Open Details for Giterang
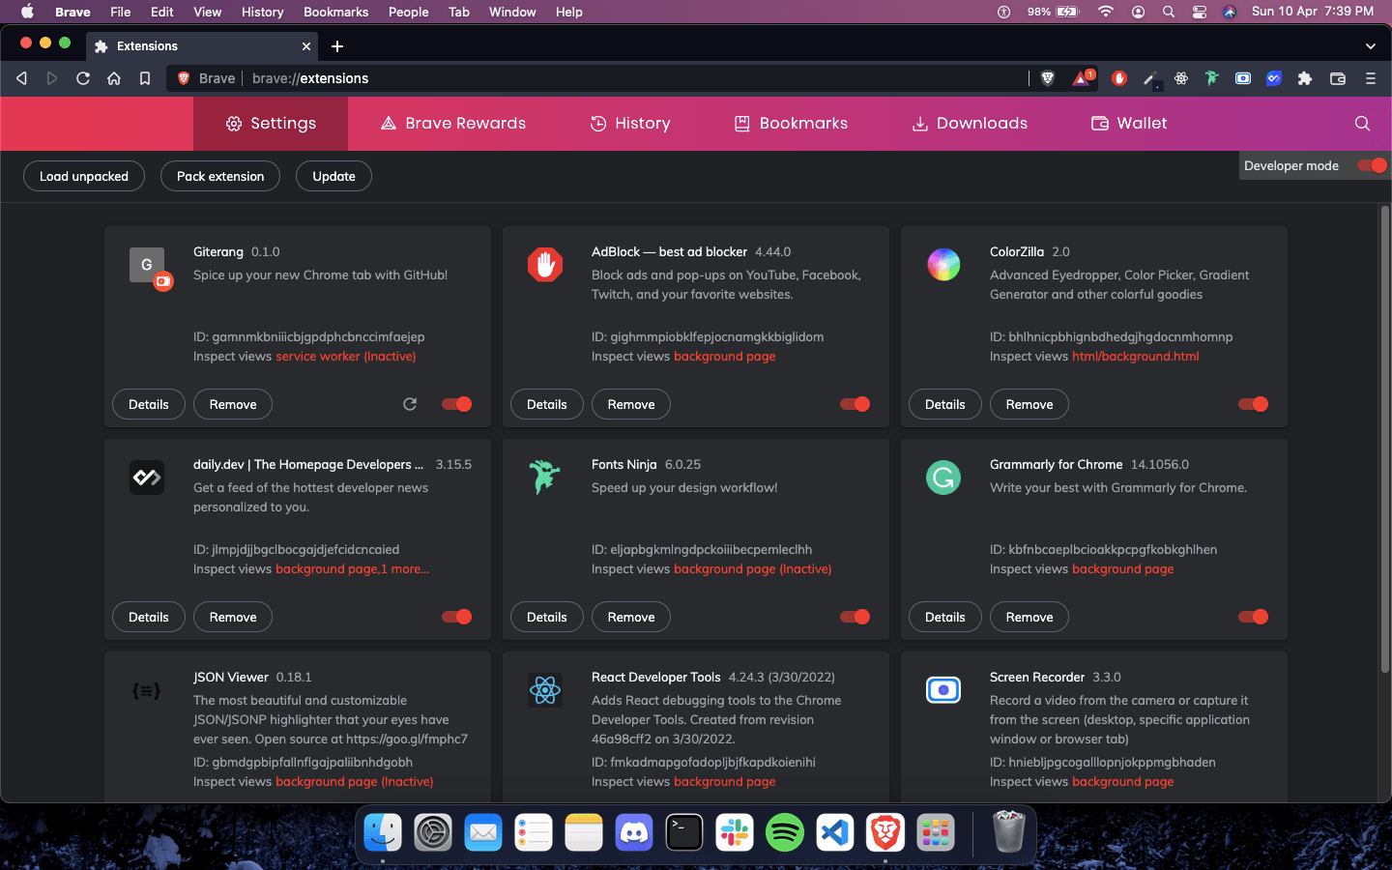1392x870 pixels. [x=149, y=404]
